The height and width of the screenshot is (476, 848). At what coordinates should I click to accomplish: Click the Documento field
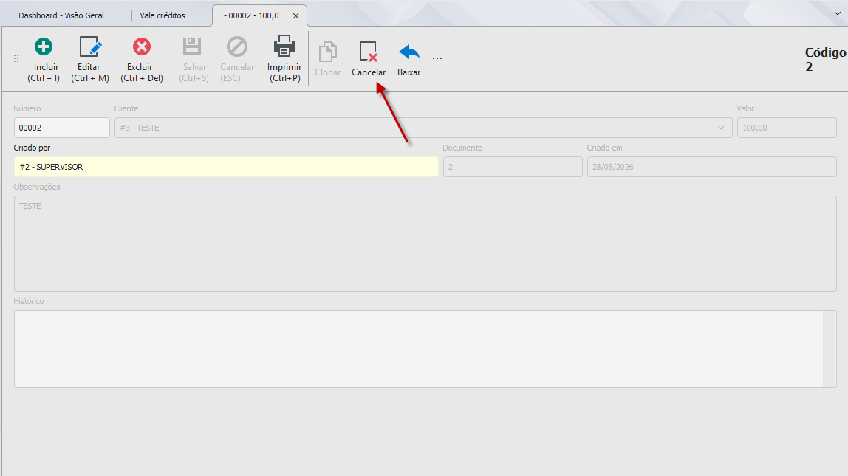tap(513, 167)
